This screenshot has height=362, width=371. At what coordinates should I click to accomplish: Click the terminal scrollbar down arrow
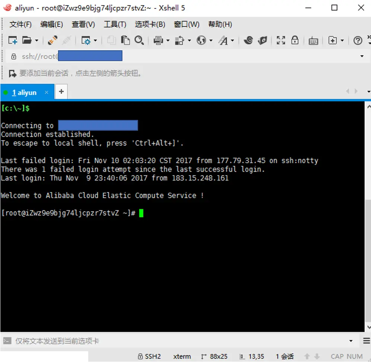(x=368, y=327)
